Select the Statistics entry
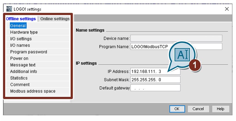Image resolution: width=236 pixels, height=121 pixels. coord(19,78)
